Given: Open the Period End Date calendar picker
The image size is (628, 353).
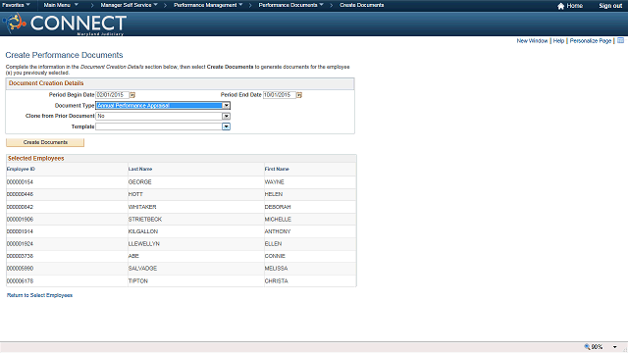Looking at the screenshot, I should (299, 95).
